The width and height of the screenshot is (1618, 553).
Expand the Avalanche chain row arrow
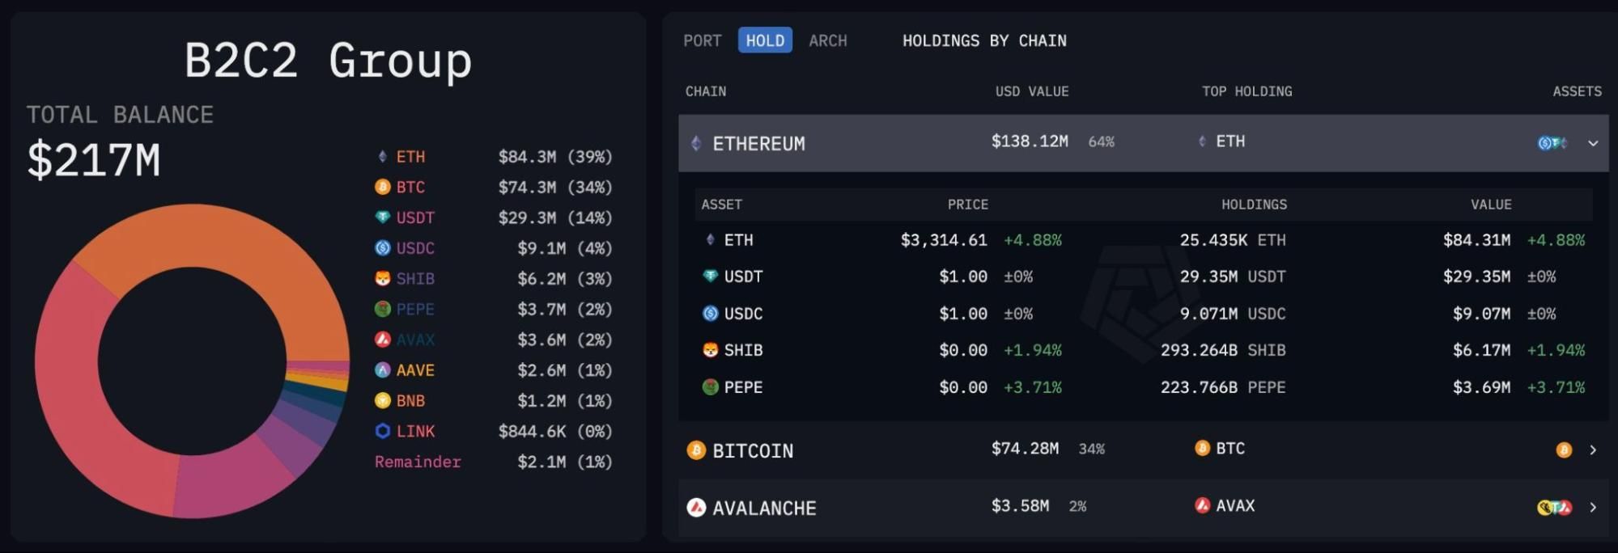(1593, 507)
